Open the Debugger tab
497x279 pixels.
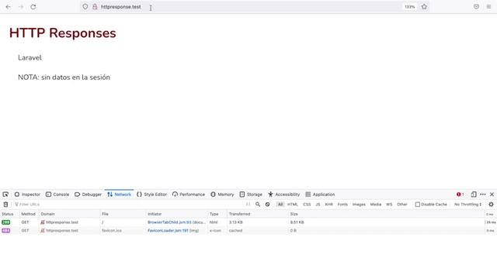coord(88,195)
